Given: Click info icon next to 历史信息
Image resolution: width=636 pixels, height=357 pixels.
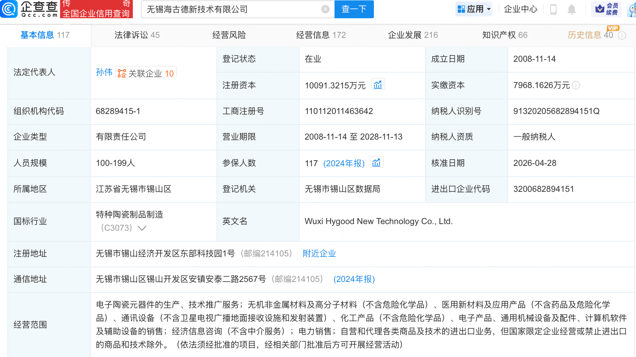Looking at the screenshot, I should [622, 35].
